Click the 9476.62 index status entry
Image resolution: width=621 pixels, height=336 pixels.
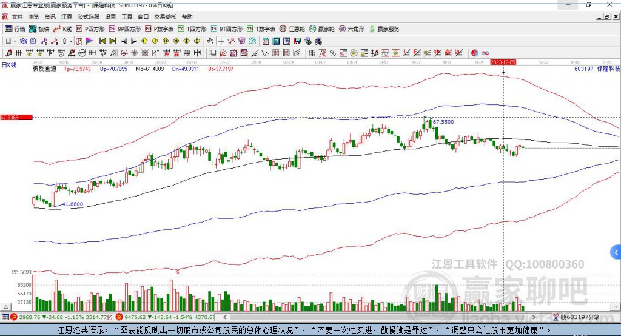click(x=166, y=317)
